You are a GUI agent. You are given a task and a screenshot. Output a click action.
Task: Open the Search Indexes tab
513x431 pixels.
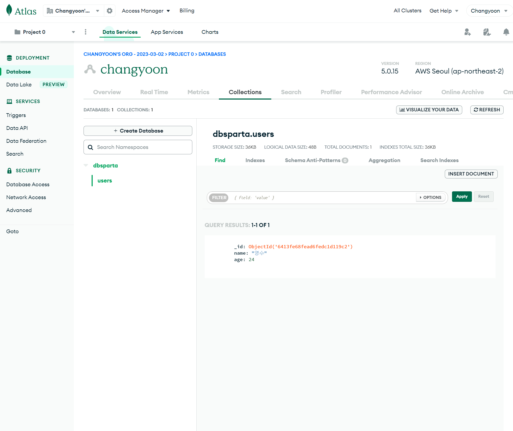pyautogui.click(x=439, y=160)
